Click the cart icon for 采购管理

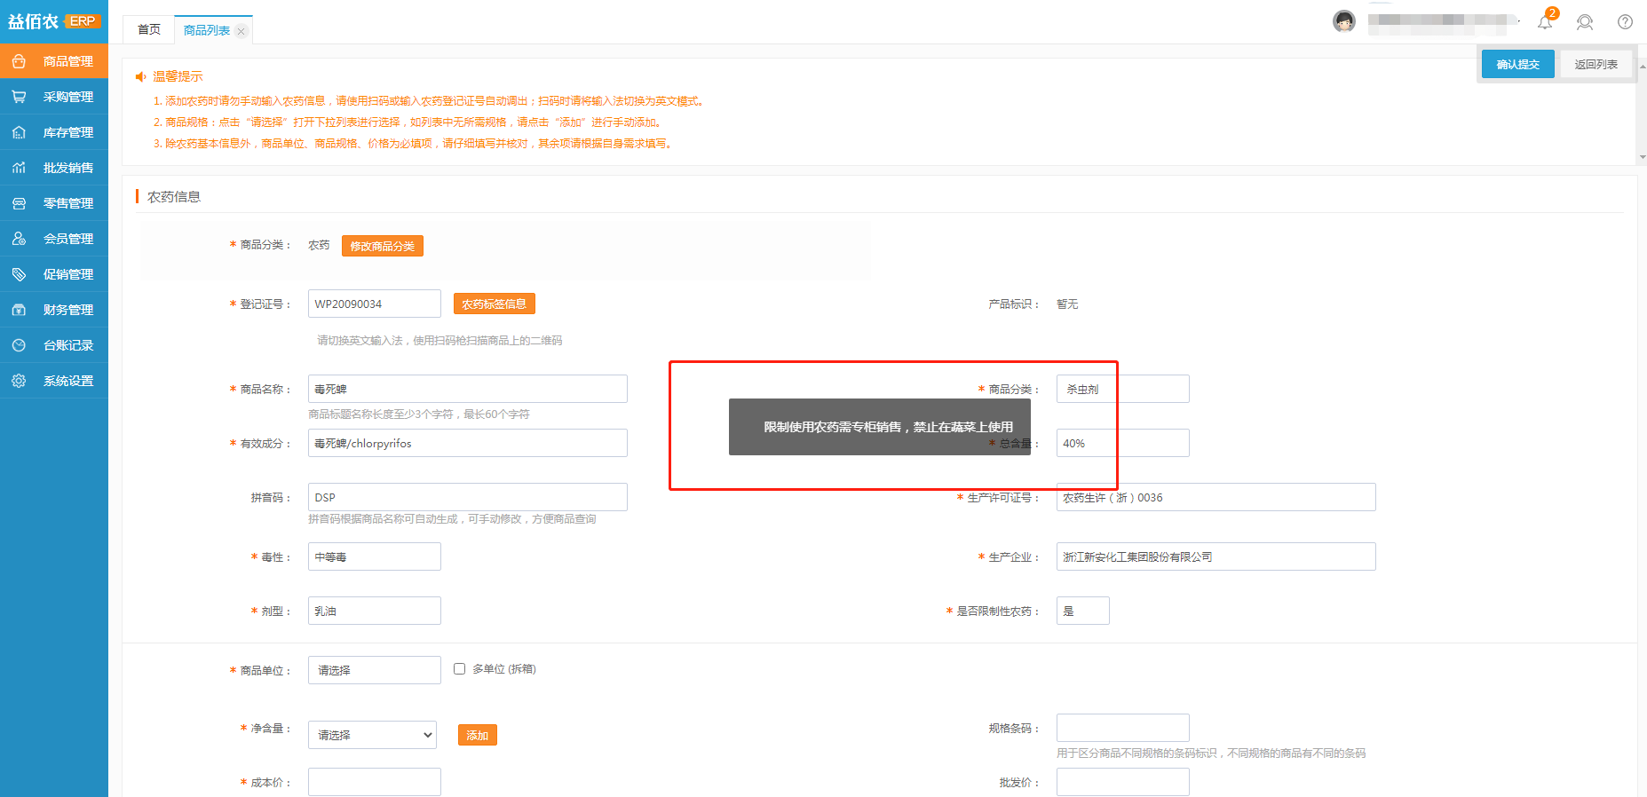19,97
